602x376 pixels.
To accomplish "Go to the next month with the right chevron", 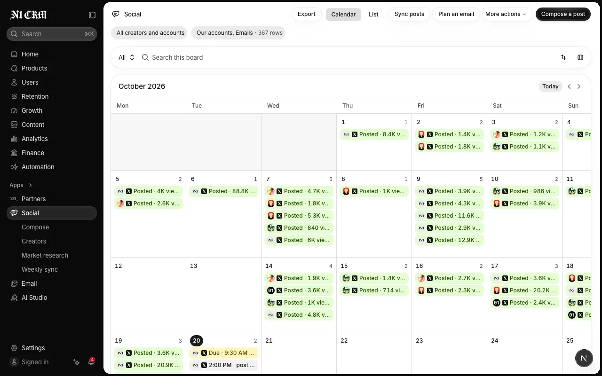I will [x=579, y=86].
